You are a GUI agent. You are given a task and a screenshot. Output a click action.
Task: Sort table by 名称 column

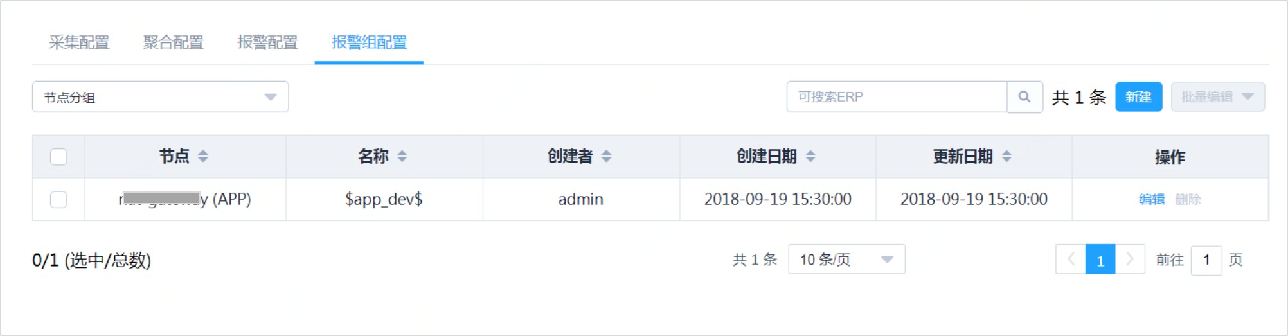[402, 156]
